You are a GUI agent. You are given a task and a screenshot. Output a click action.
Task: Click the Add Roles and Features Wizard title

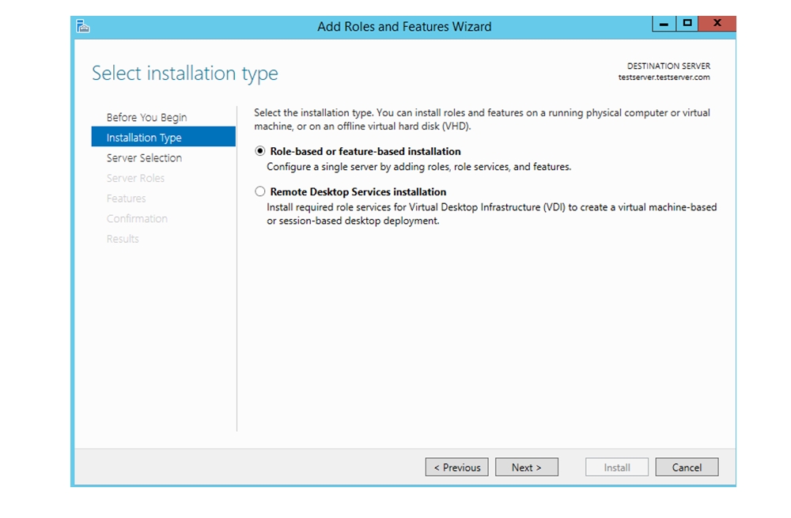[404, 27]
